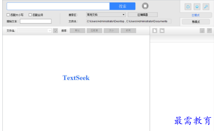This screenshot has width=214, height=131.
Task: Click the refresh icon at top right
Action: click(x=188, y=7)
